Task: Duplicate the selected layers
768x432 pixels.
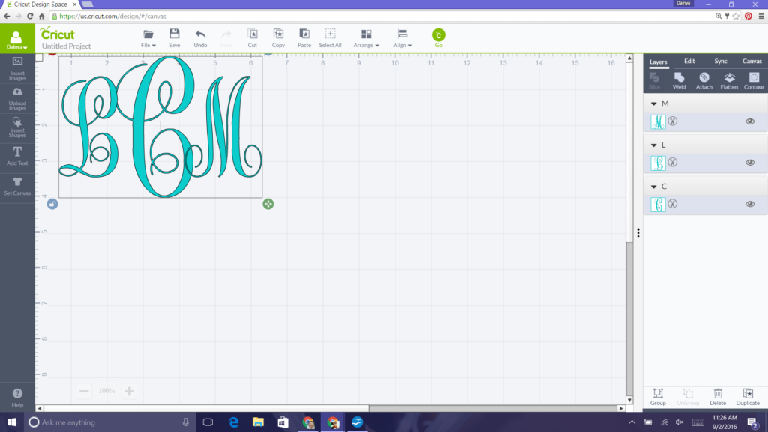Action: click(x=748, y=397)
